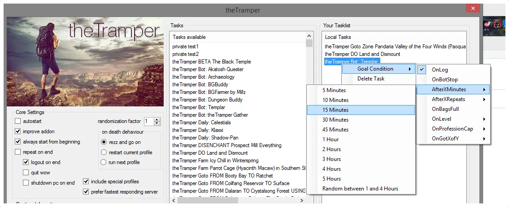Close the theTramper window
This screenshot has width=509, height=207.
(473, 8)
